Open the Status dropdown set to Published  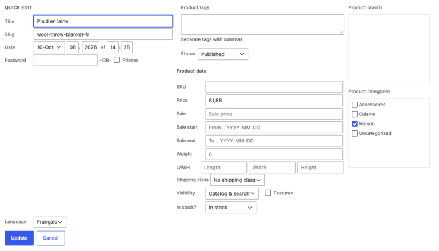223,54
